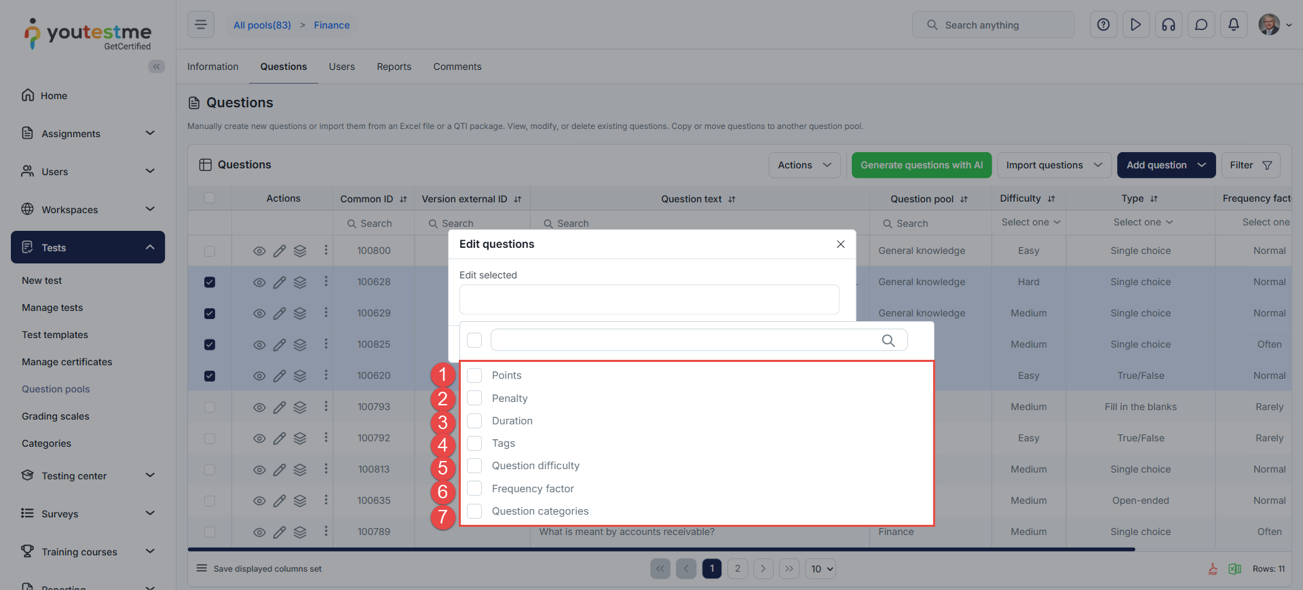1303x590 pixels.
Task: Expand the Users sidebar menu
Action: pyautogui.click(x=88, y=172)
